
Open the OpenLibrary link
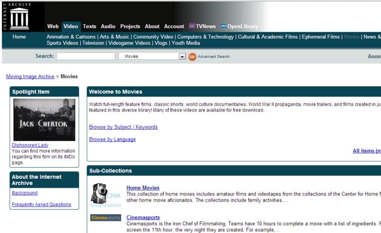(x=242, y=26)
